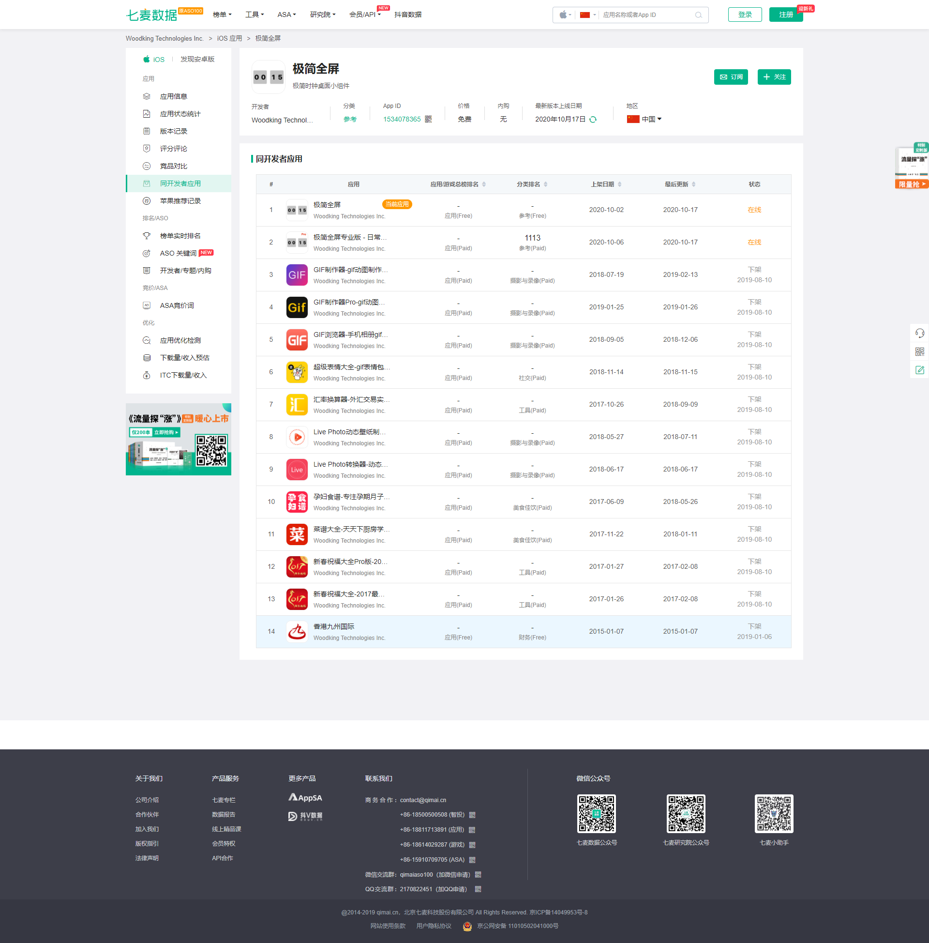Viewport: 929px width, 943px height.
Task: Open the 榜单 dropdown menu
Action: (222, 15)
